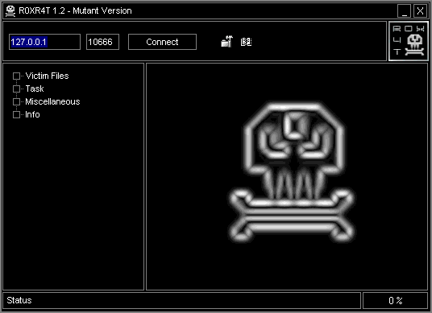Expand the Miscellaneous tree node
This screenshot has width=432, height=313.
17,101
